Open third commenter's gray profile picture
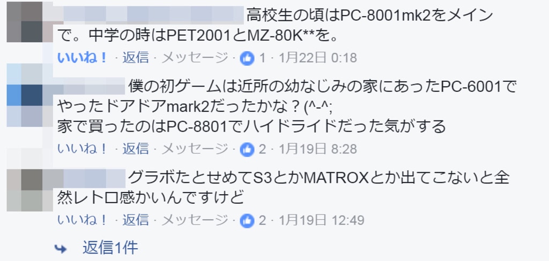The height and width of the screenshot is (261, 549). point(30,190)
